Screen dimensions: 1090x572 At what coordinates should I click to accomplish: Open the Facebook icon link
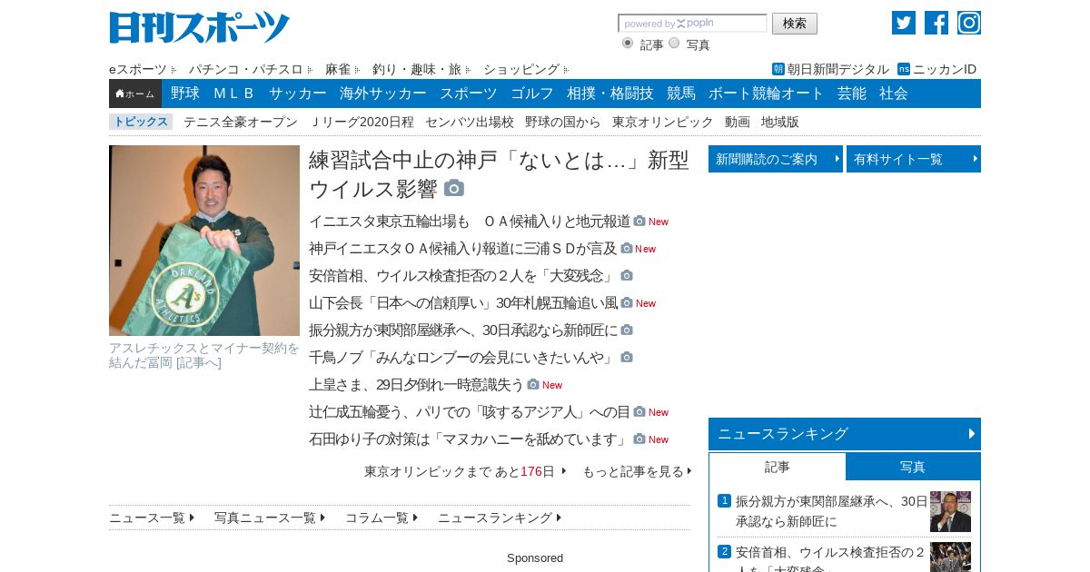(936, 23)
